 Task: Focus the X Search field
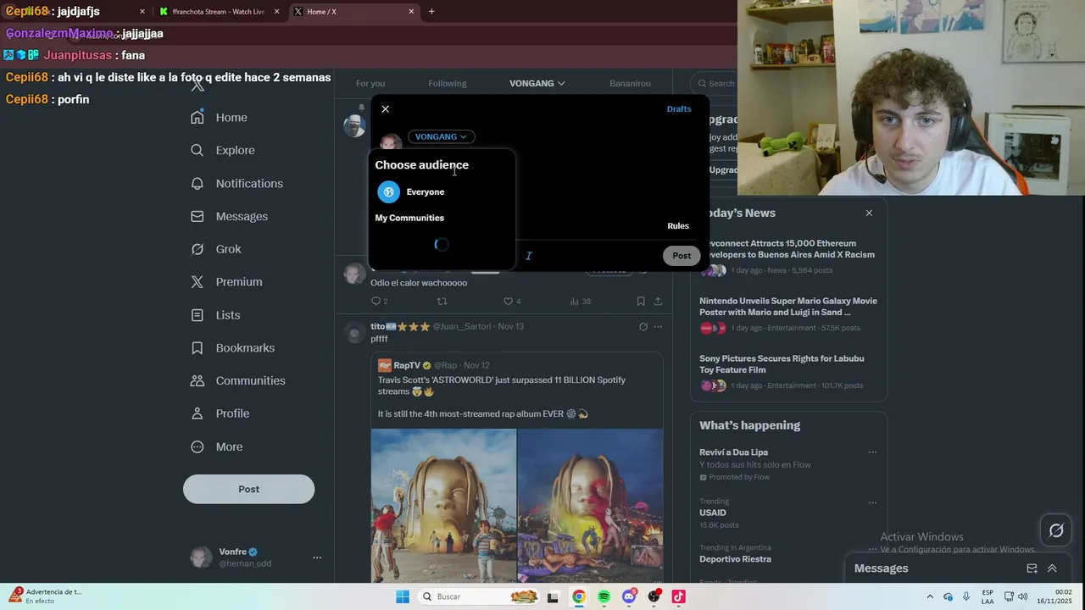tap(714, 83)
